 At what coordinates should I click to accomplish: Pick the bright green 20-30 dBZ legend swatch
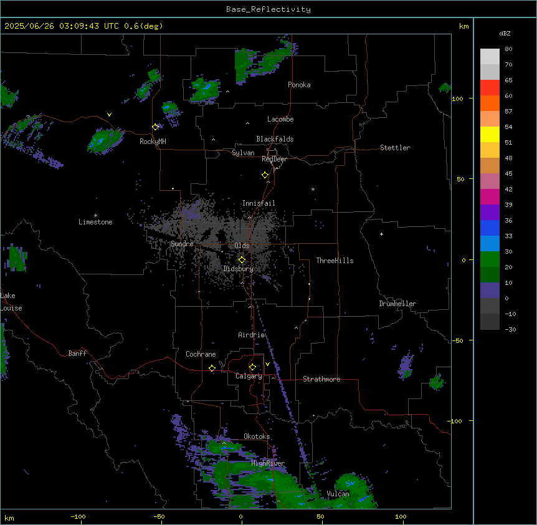pos(490,259)
